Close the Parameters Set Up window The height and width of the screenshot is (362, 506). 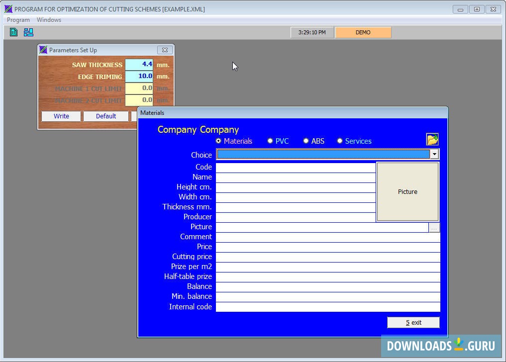click(165, 50)
